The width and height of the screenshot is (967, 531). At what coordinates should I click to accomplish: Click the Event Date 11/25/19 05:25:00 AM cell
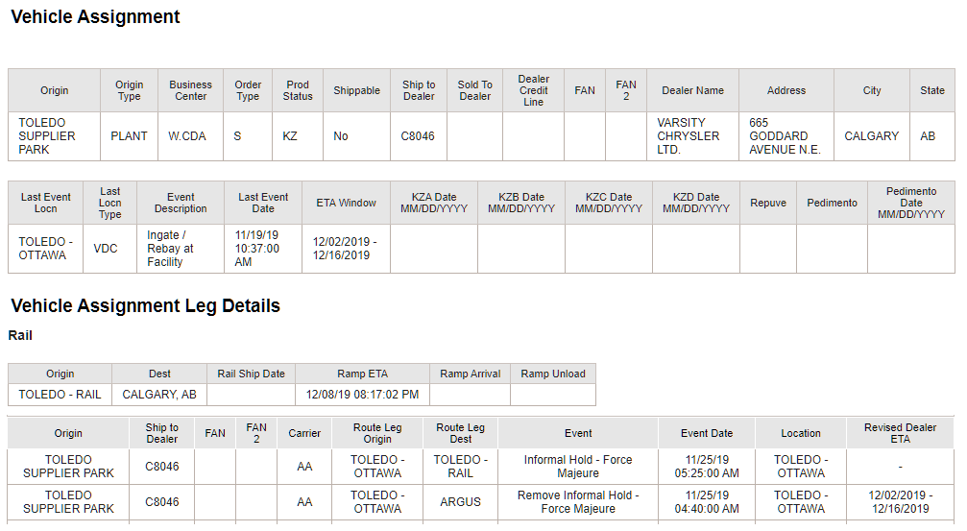[707, 467]
